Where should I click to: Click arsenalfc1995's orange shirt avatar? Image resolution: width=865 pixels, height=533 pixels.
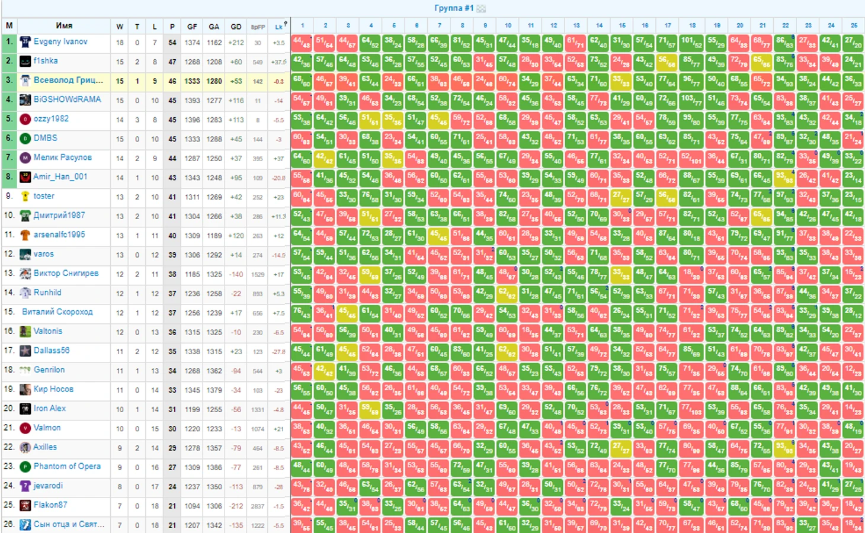tap(25, 235)
